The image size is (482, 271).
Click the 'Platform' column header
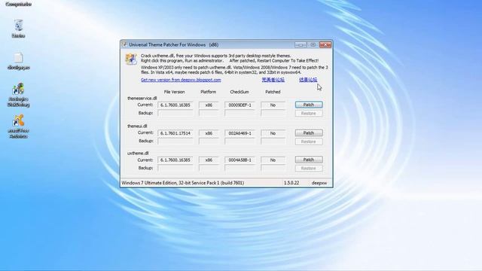(x=208, y=92)
